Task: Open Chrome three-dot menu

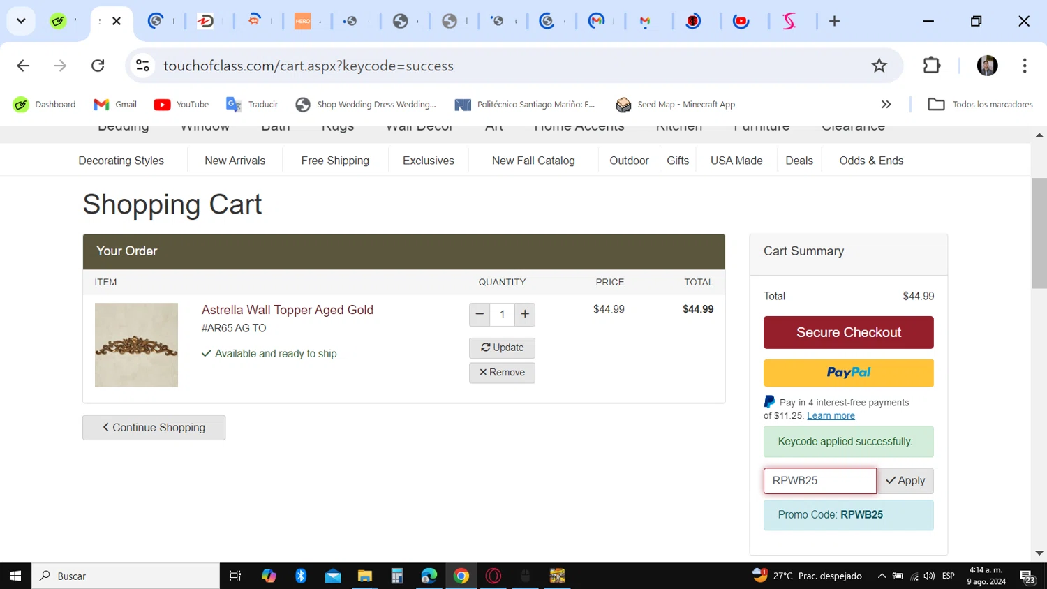Action: click(1025, 66)
